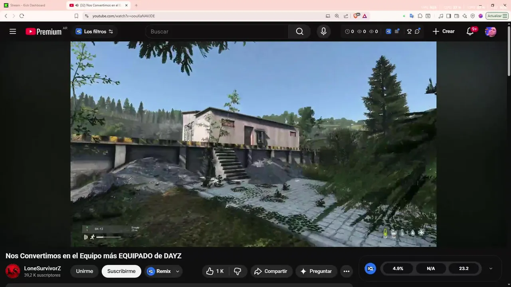Dislike the video
The width and height of the screenshot is (511, 287).
tap(238, 271)
